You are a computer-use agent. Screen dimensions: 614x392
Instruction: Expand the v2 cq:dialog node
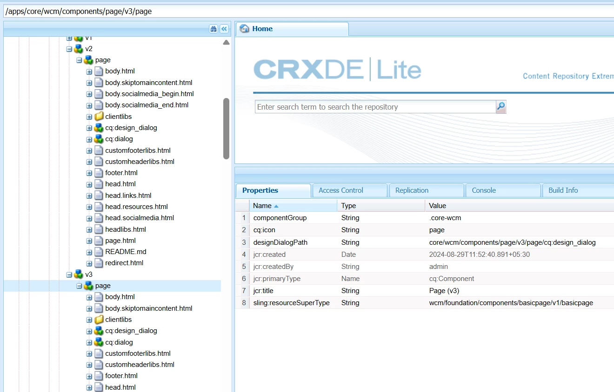point(89,139)
